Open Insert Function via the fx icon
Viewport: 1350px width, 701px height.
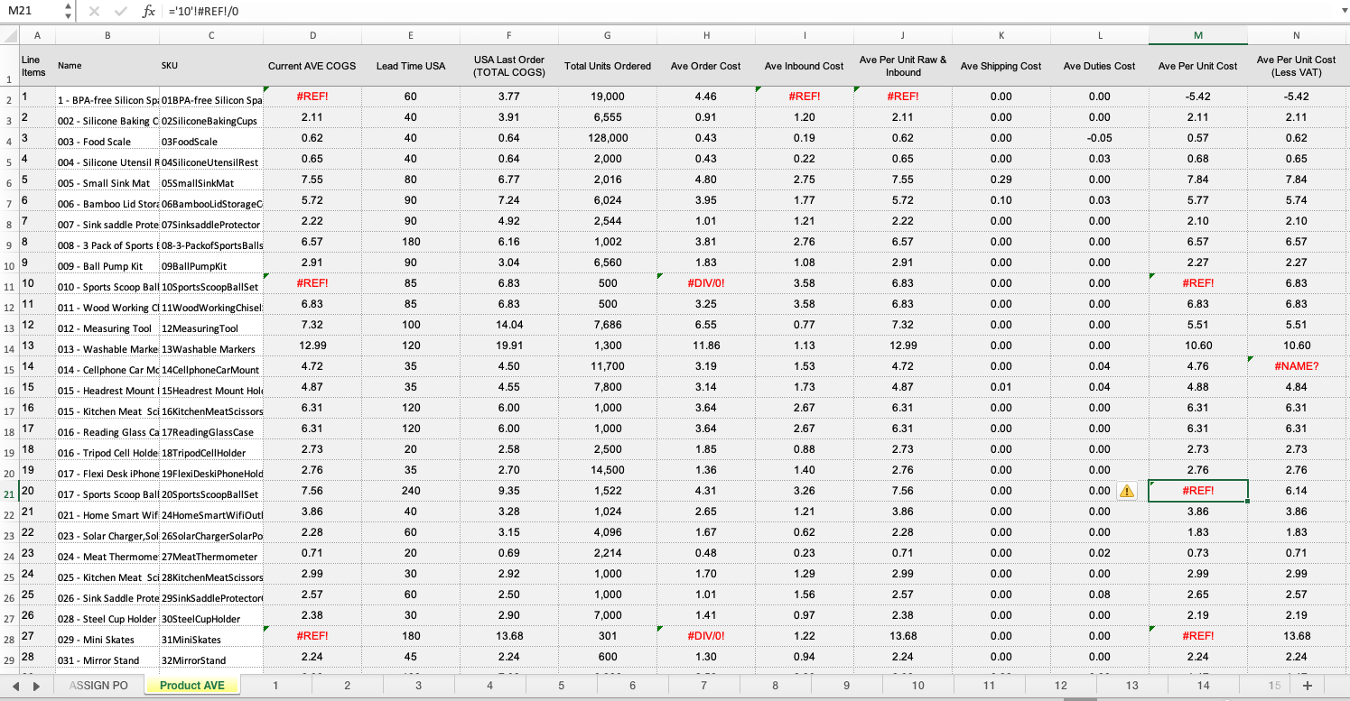[149, 12]
